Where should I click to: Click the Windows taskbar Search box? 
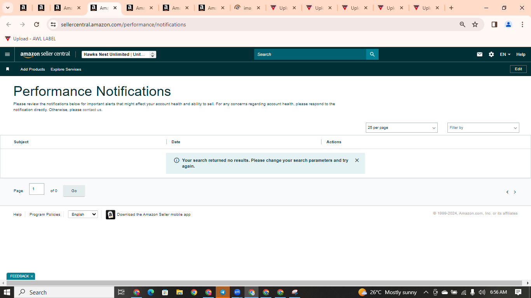coord(64,292)
